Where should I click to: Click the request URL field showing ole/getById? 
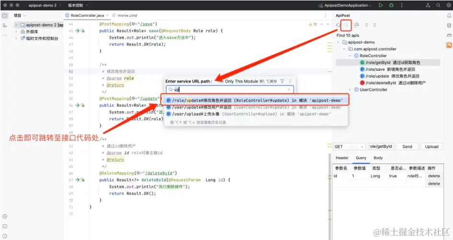tap(381, 147)
